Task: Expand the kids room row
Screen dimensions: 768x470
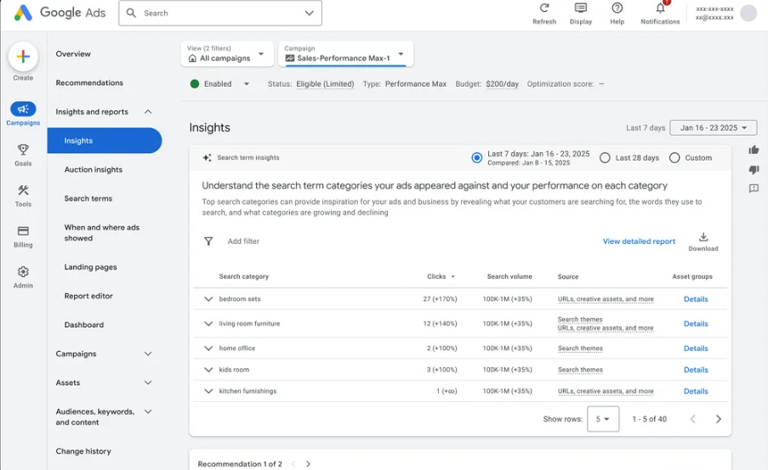Action: pyautogui.click(x=208, y=370)
